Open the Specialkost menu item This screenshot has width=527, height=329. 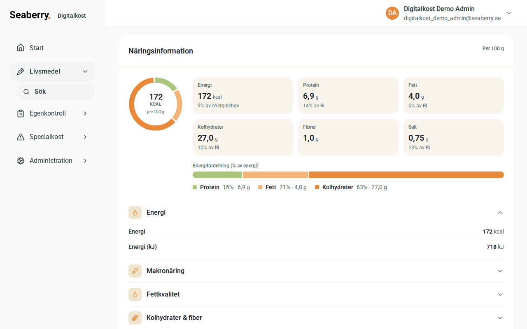(x=52, y=137)
